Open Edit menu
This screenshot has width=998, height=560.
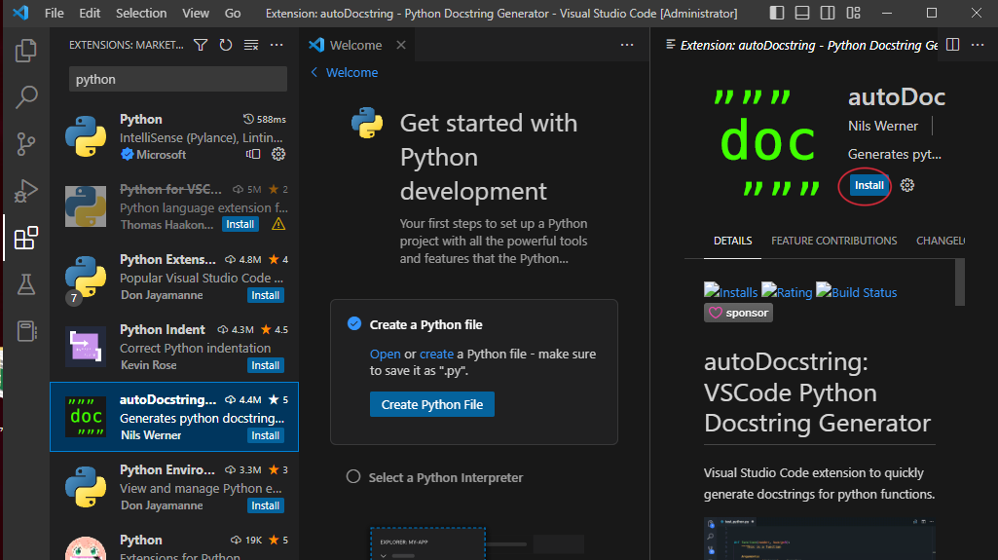click(90, 13)
